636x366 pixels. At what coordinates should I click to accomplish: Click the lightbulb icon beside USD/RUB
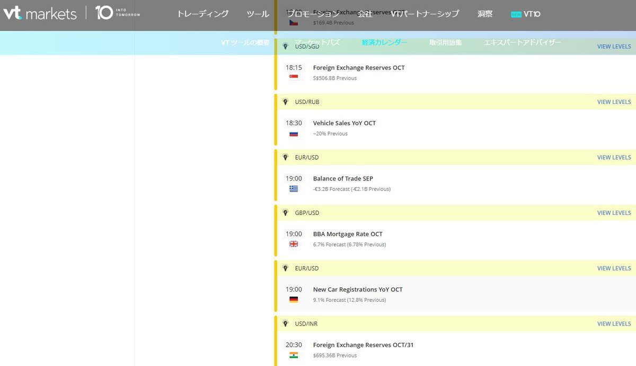(x=286, y=102)
